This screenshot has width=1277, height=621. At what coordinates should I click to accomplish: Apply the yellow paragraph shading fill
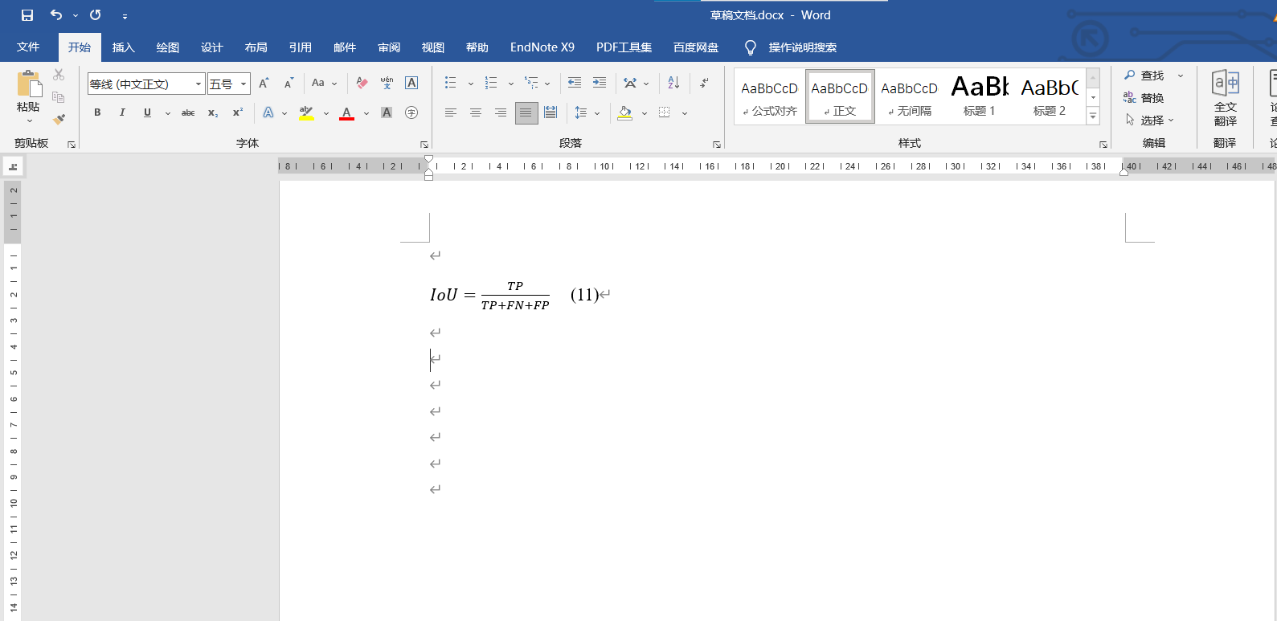pos(624,112)
